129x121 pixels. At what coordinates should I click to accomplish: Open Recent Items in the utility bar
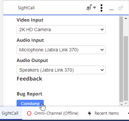(103, 113)
